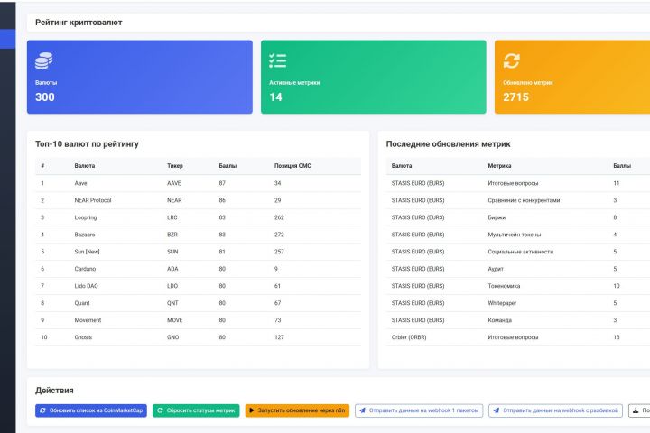Click the paper plane icon in webhook с разбивкой button

coord(497,410)
